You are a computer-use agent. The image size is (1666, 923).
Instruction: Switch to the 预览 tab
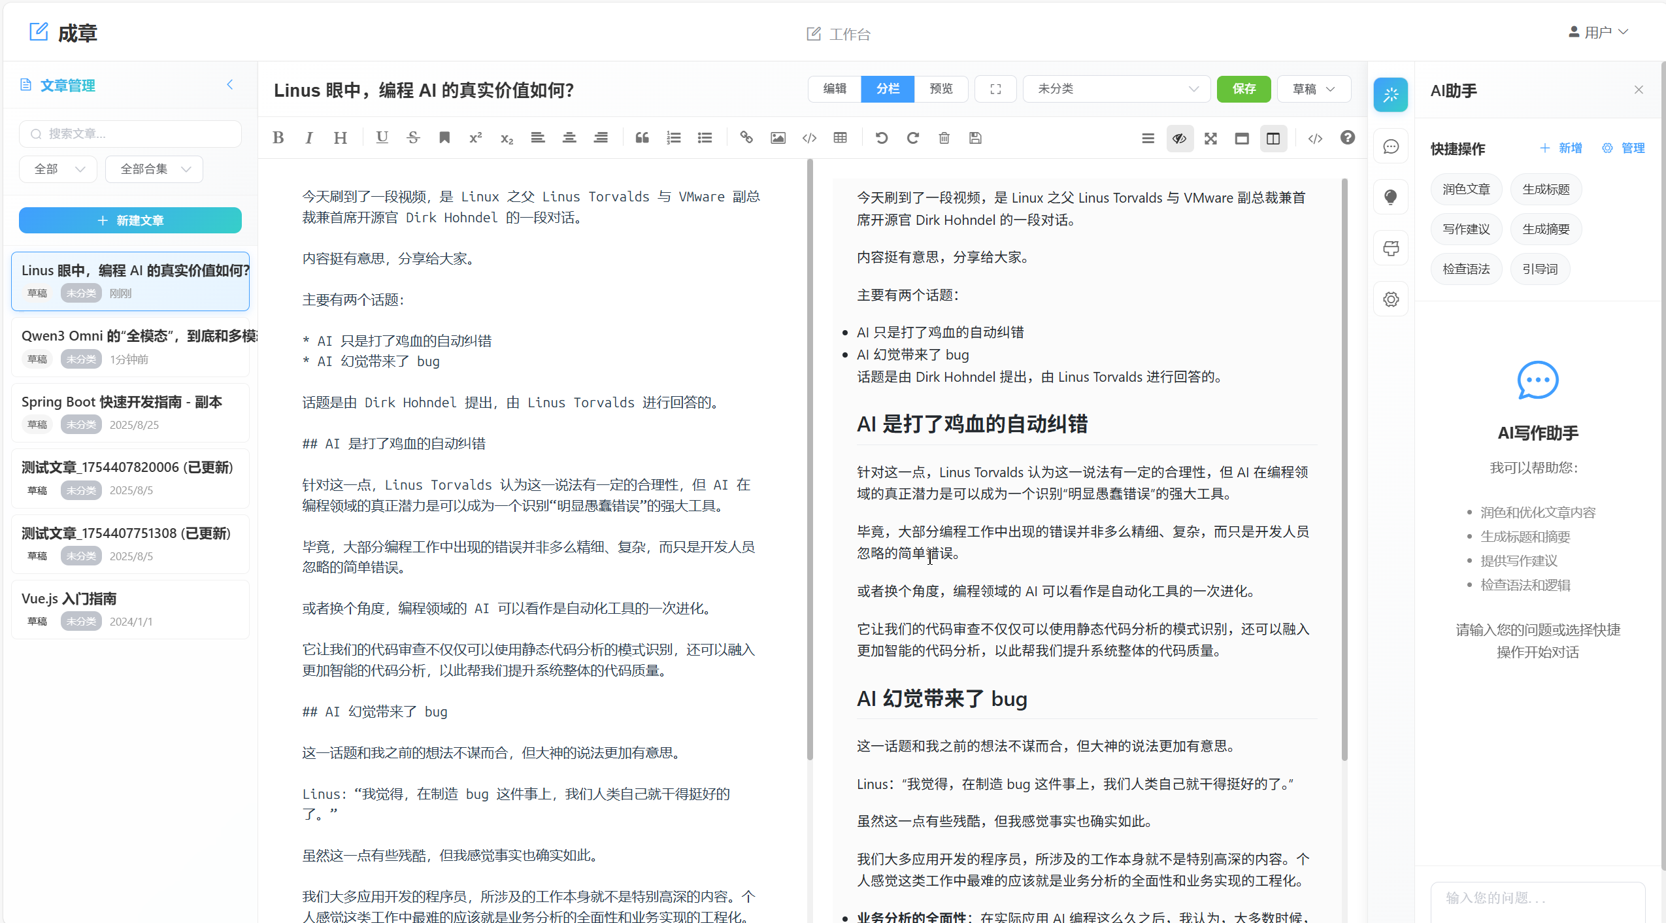(x=941, y=89)
